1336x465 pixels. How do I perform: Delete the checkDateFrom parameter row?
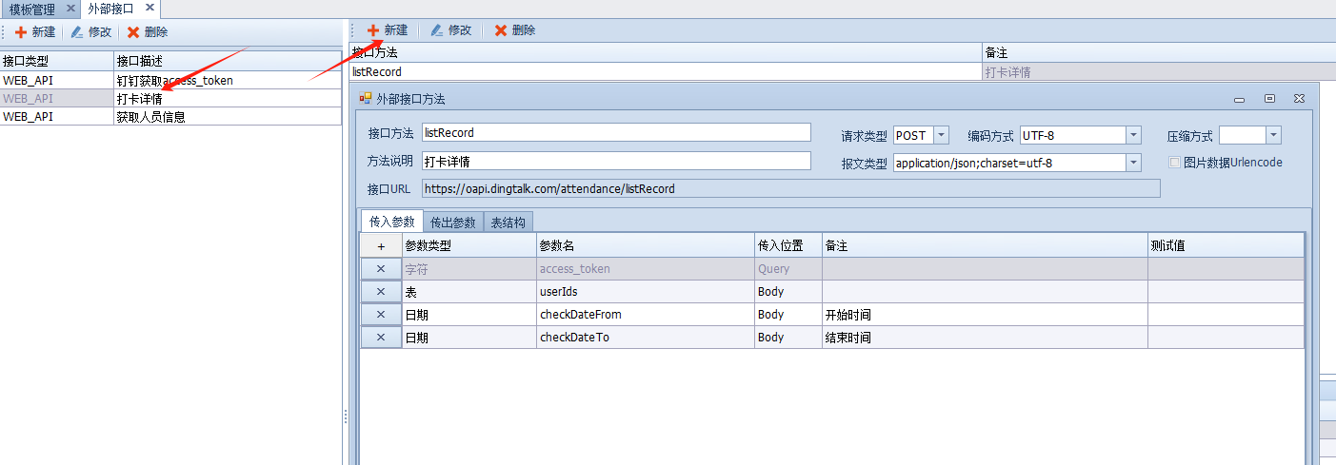[381, 315]
